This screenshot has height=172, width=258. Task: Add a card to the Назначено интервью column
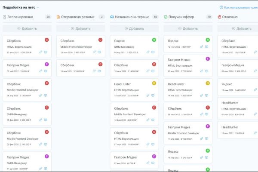(x=134, y=29)
